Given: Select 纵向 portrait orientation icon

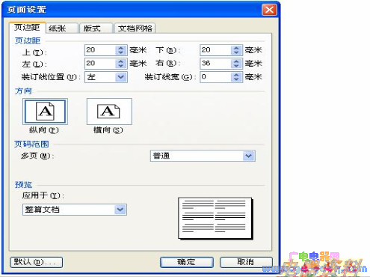Looking at the screenshot, I should (45, 112).
